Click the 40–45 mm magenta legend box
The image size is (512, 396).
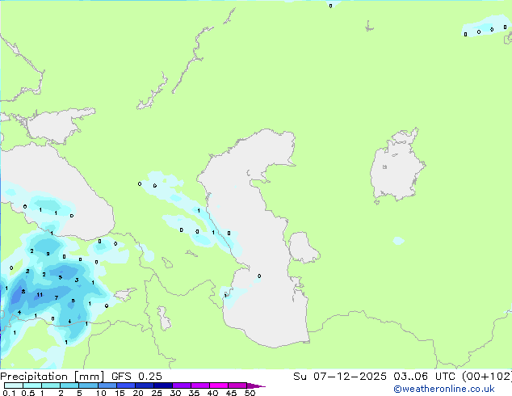click(x=219, y=385)
